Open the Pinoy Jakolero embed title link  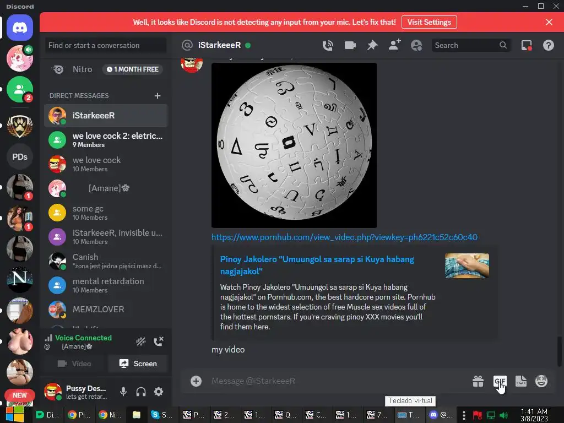(317, 265)
